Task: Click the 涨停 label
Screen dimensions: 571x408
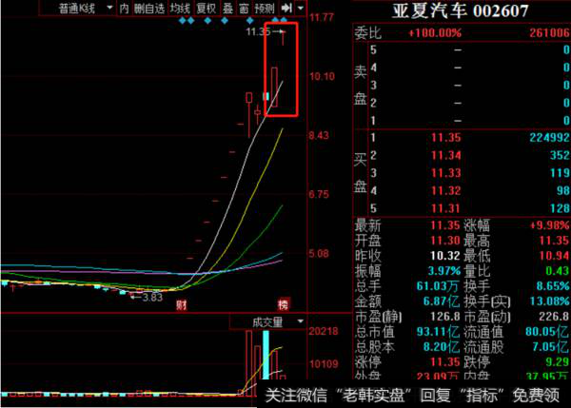Action: pos(367,362)
